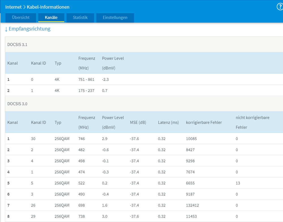The image size is (283, 222).
Task: Click power level 3.0 cell
Action: click(105, 216)
